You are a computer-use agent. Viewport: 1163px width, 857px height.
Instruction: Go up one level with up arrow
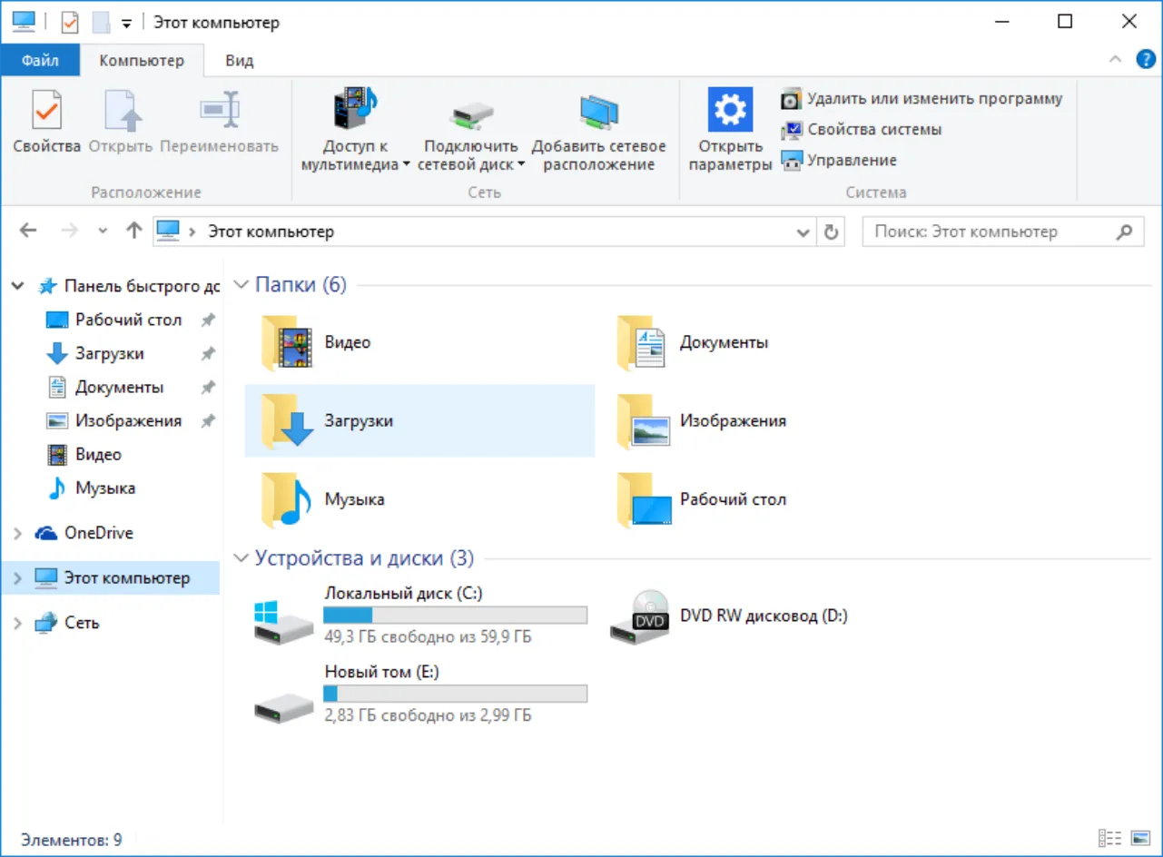134,231
